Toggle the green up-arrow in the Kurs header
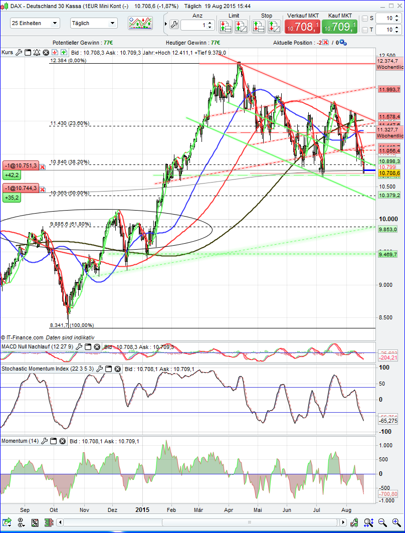The height and width of the screenshot is (533, 405). 63,52
